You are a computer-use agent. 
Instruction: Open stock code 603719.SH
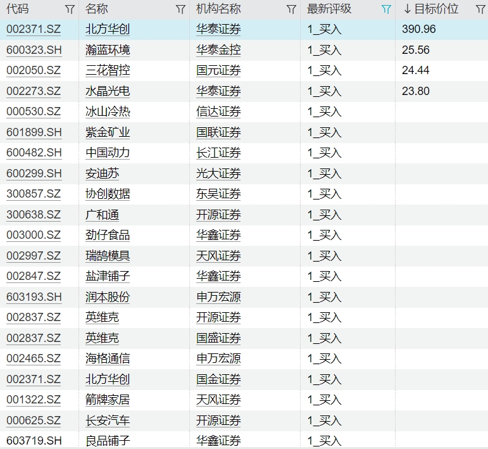click(x=34, y=441)
